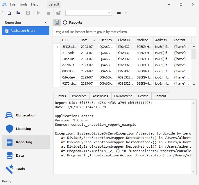Viewport: 199px width, 185px height.
Task: Open the Licensing section
Action: coord(23,129)
